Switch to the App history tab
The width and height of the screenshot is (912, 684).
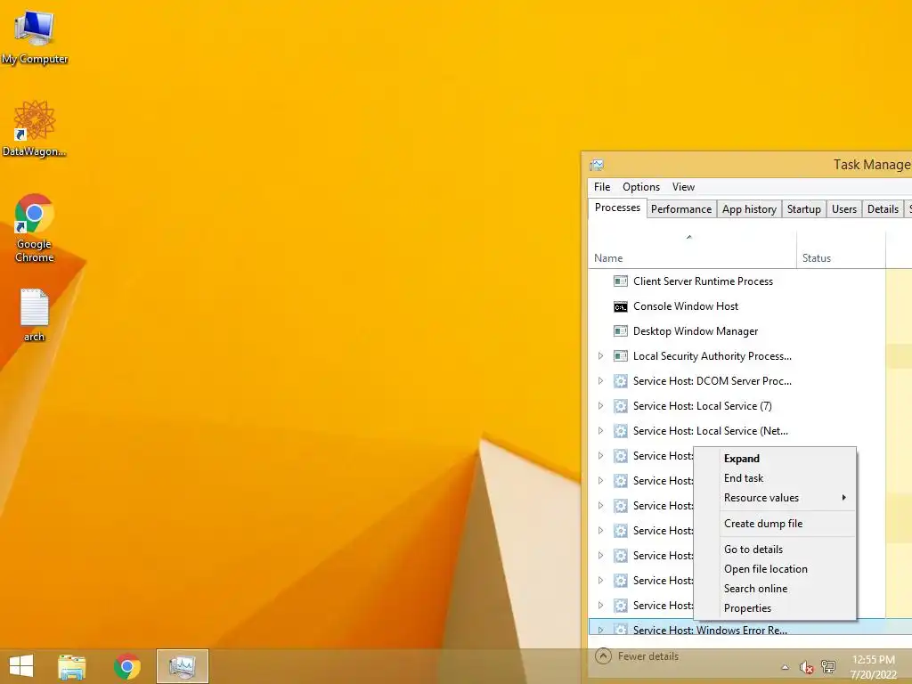(x=749, y=209)
